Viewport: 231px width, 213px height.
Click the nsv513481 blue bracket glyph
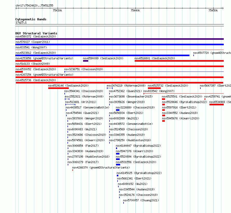tap(70, 105)
